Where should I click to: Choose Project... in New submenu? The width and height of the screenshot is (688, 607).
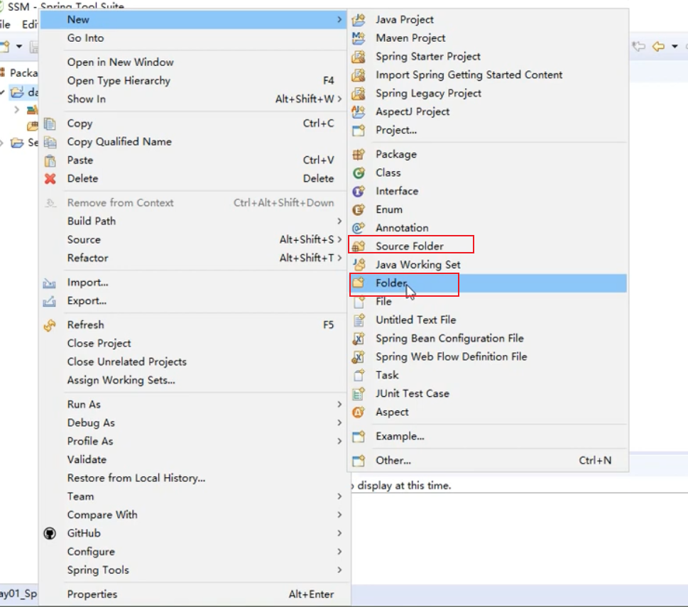point(488,130)
